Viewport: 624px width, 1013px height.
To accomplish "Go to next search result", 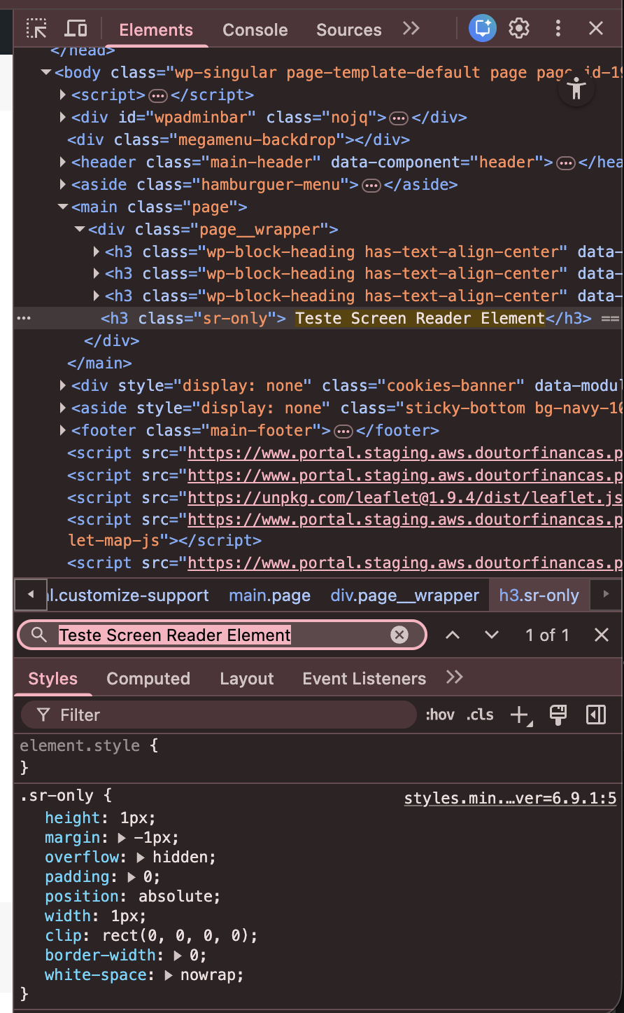I will click(492, 635).
